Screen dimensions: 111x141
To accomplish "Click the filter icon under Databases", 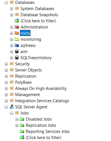I will 17,21.
